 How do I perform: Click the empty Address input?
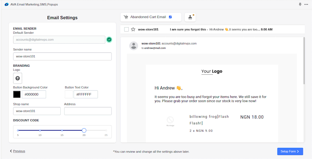tap(88, 111)
